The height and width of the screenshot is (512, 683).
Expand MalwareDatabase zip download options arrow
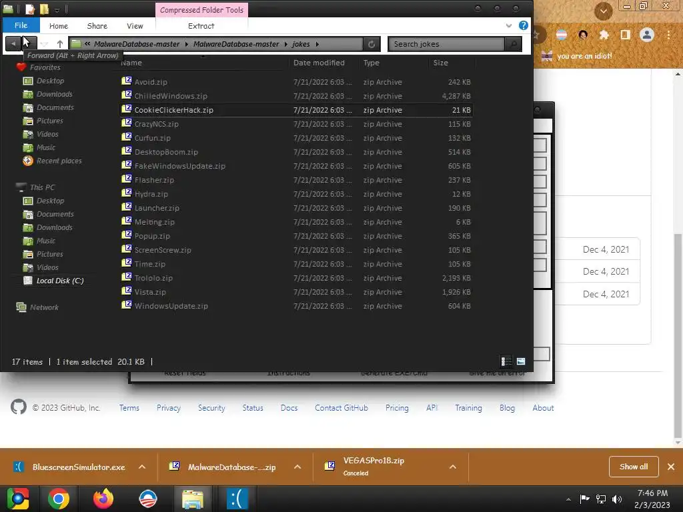[297, 467]
